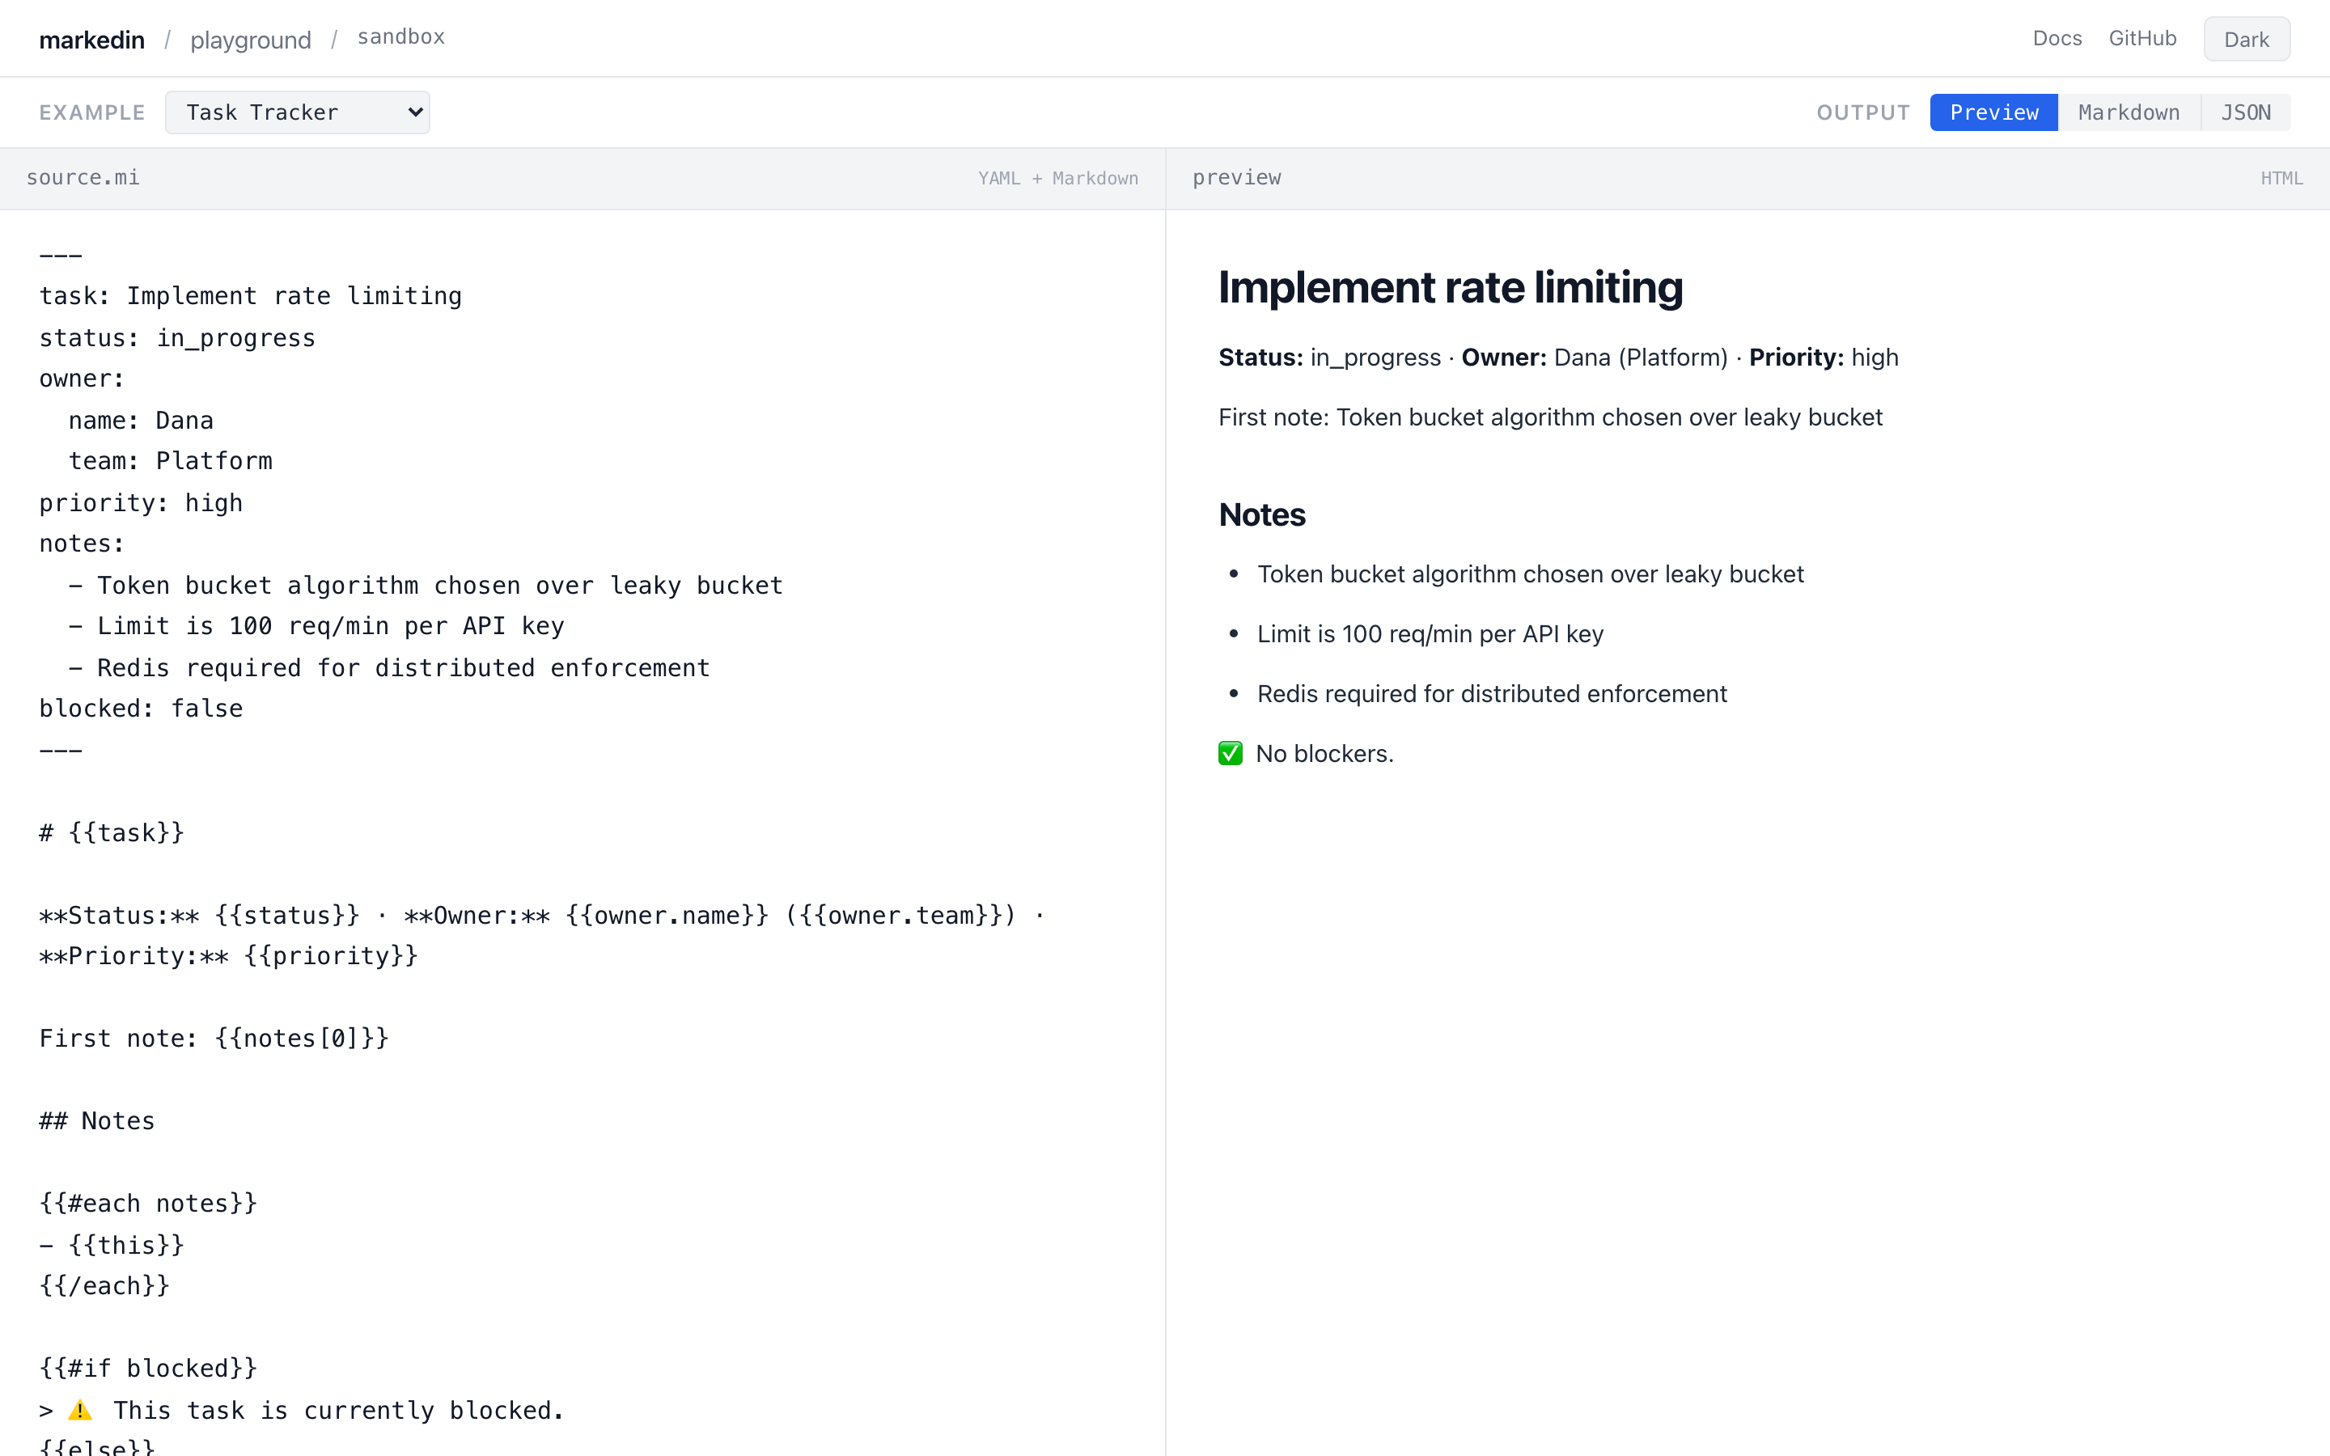Click the 'Implement rate limiting' preview heading

point(1450,288)
